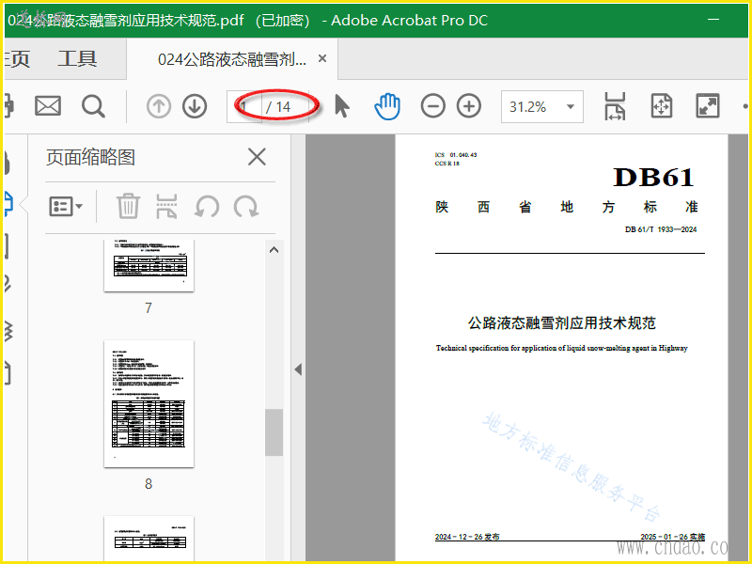The height and width of the screenshot is (564, 752).
Task: Zoom in with plus button
Action: coord(469,106)
